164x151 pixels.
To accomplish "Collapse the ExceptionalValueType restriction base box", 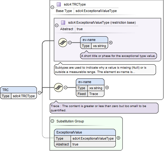I will click(57, 25).
